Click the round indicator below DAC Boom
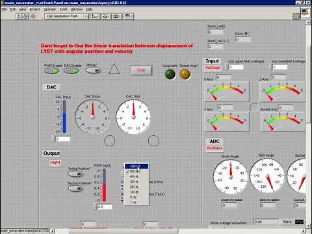Image resolution: width=312 pixels, height=234 pixels. coord(110,140)
